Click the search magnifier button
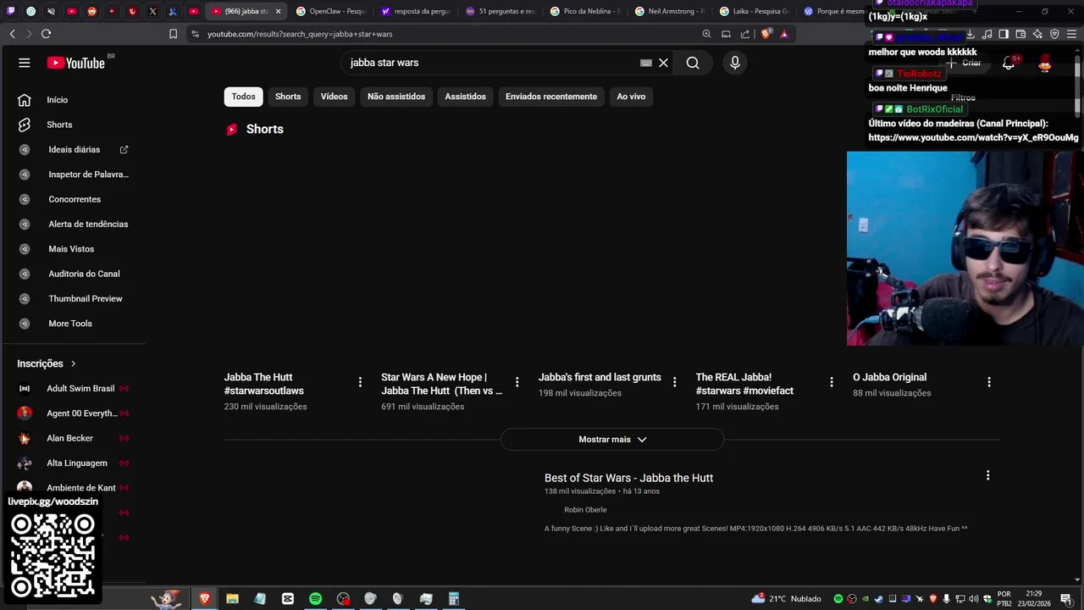Screen dimensions: 1084x610 pyautogui.click(x=693, y=63)
